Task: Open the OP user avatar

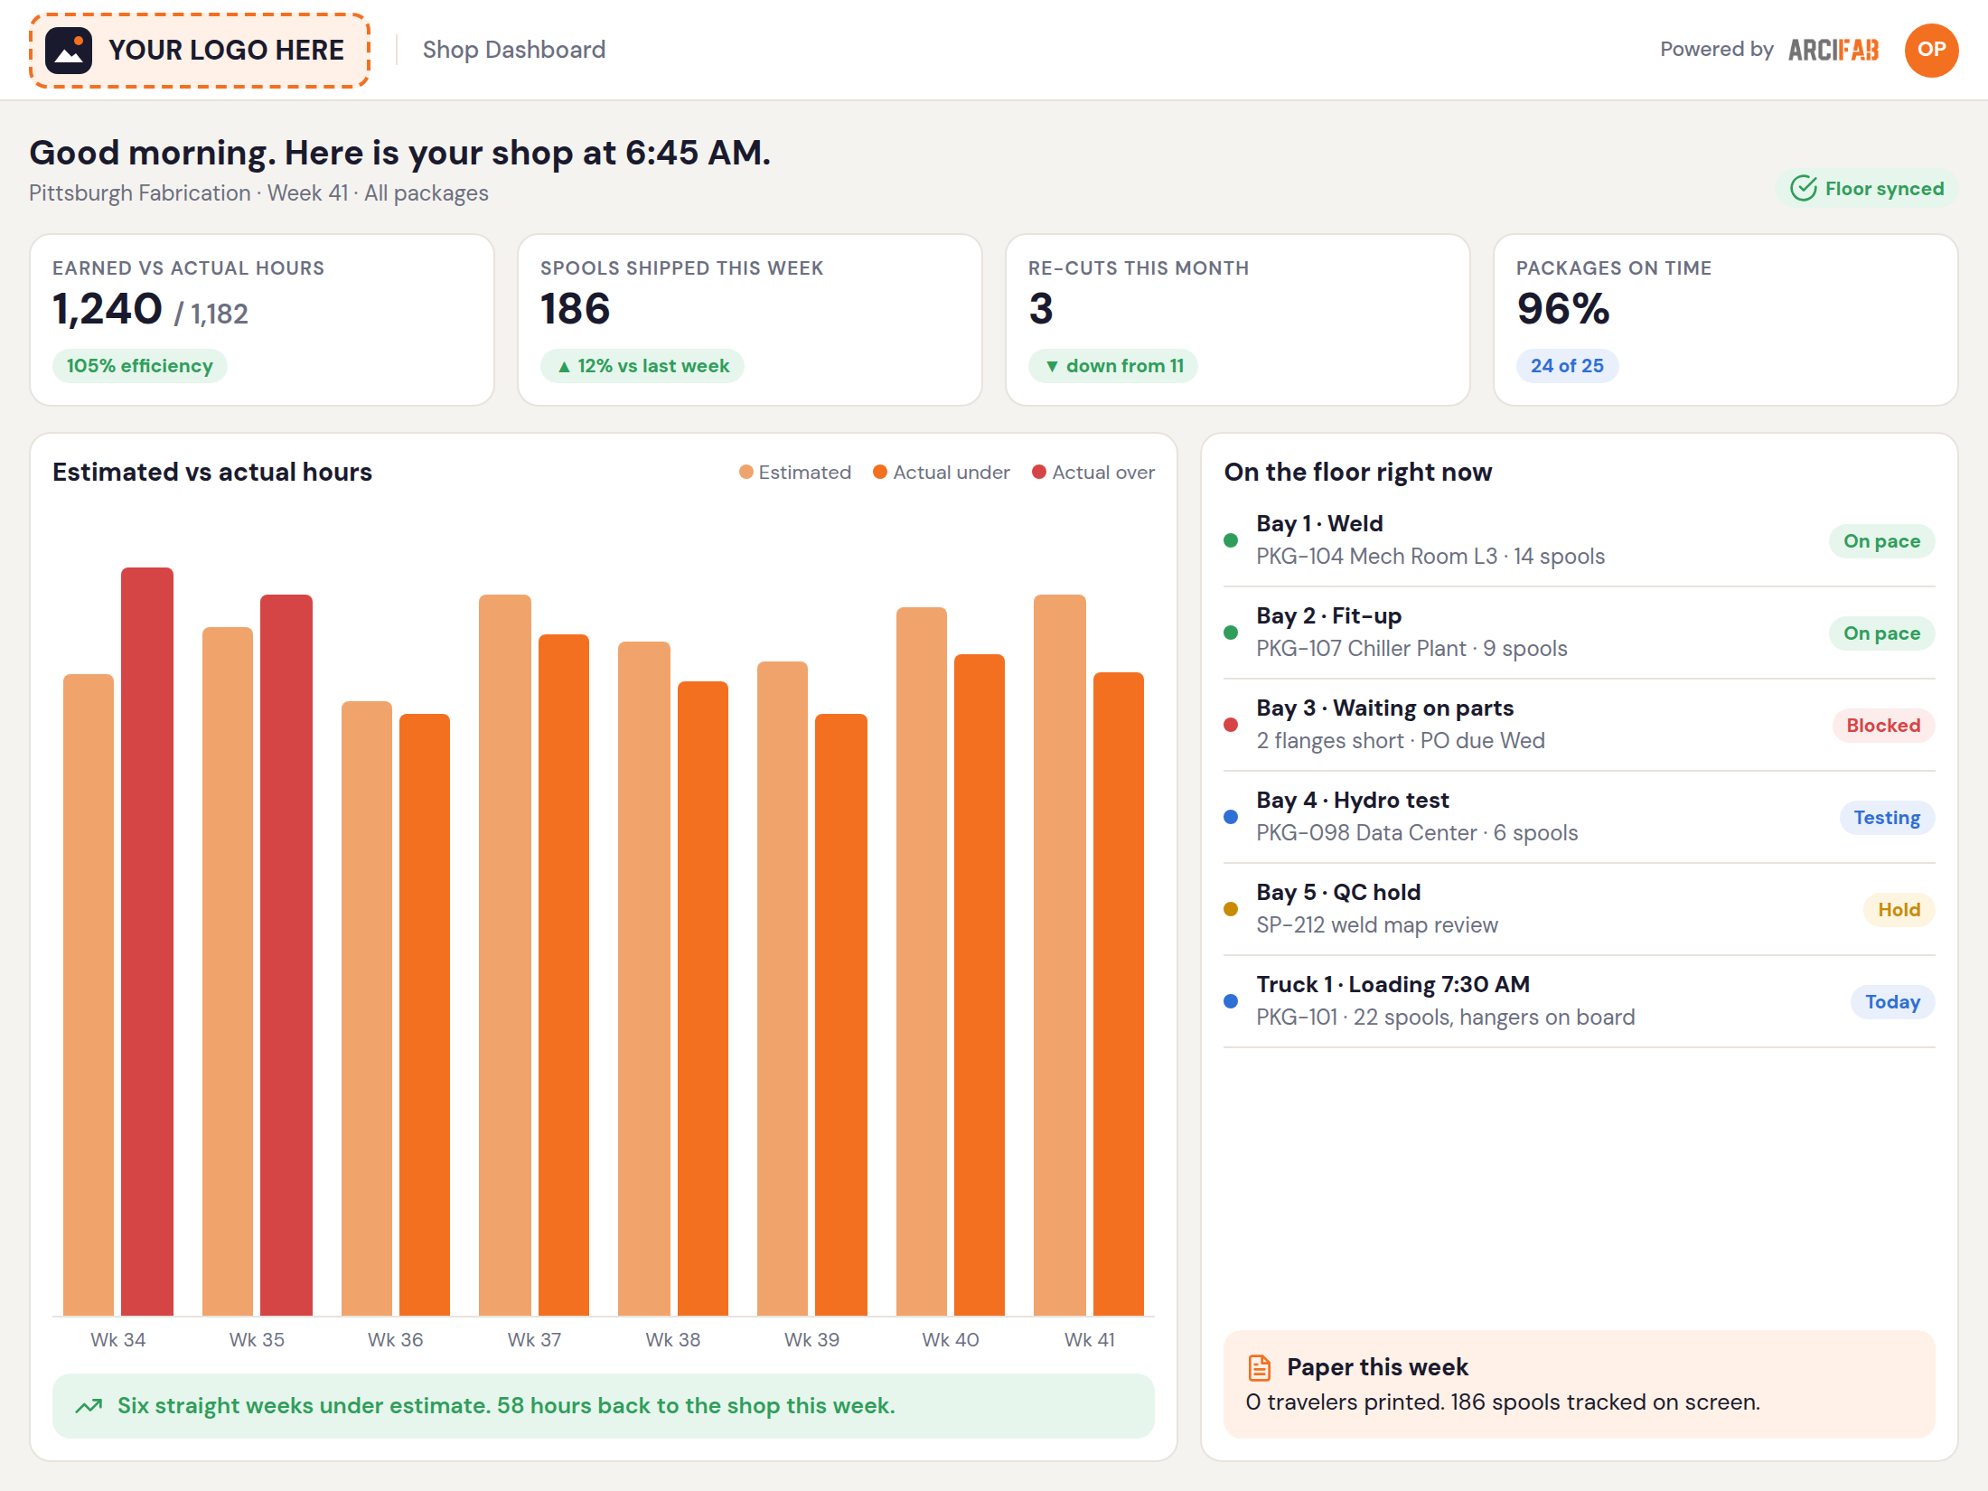Action: [1931, 50]
